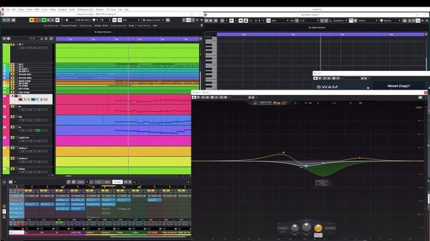430x241 pixels.
Task: Click the Add Track plus button
Action: 5,39
